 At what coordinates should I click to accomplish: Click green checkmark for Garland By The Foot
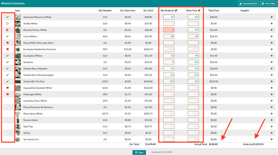7,81
